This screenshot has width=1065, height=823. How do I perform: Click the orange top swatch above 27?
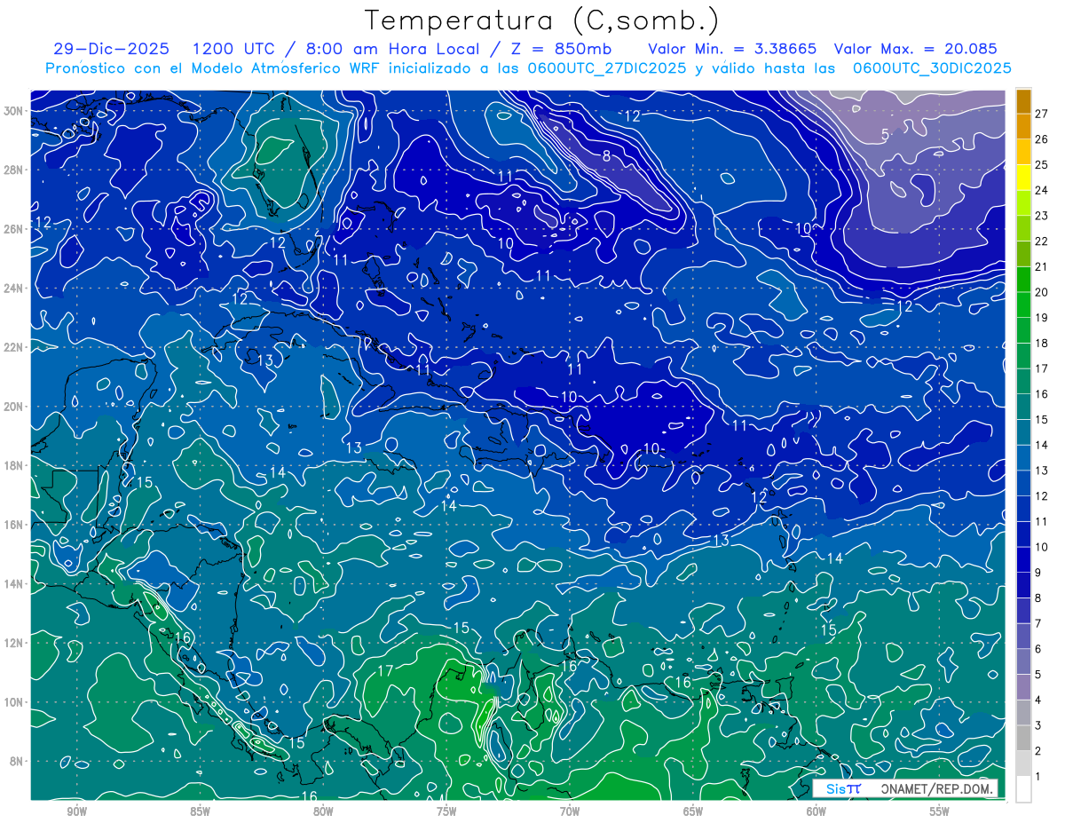coord(1023,101)
